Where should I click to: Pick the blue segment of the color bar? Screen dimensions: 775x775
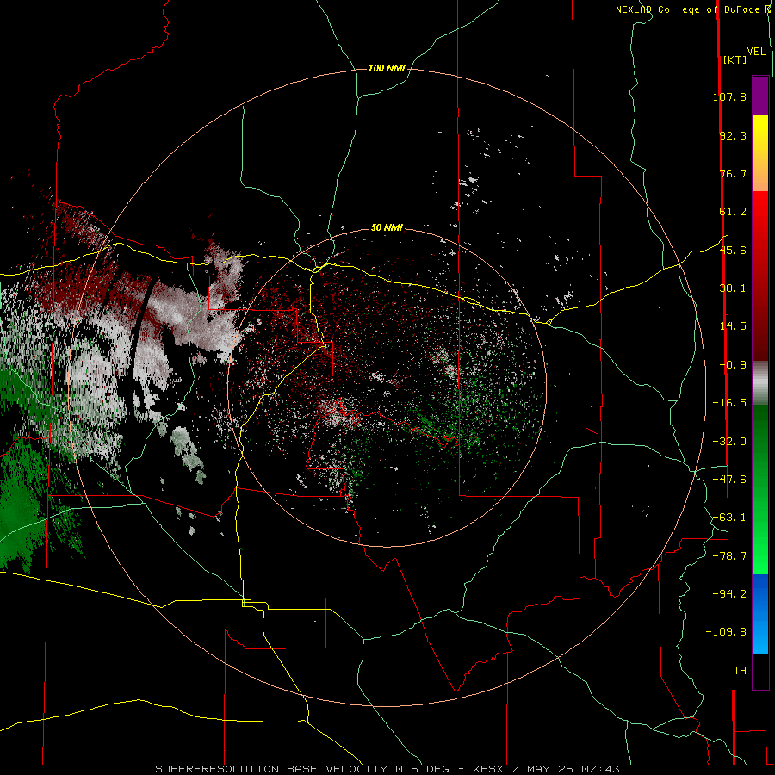pyautogui.click(x=760, y=614)
